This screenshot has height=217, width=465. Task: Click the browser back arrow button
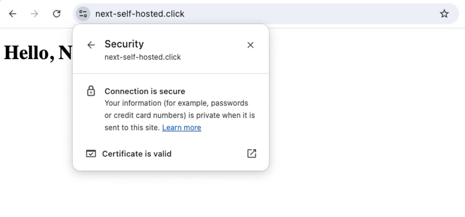click(13, 14)
